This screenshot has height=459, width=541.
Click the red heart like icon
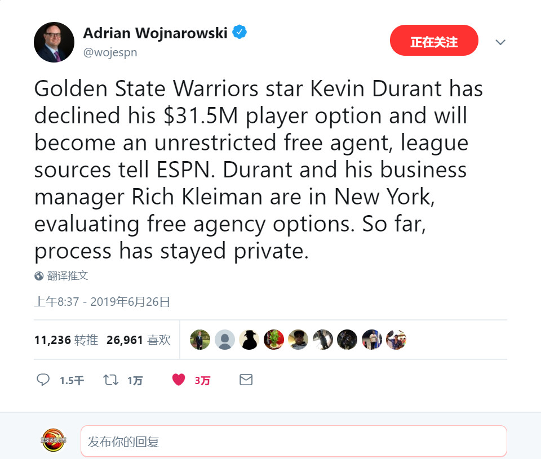point(179,380)
